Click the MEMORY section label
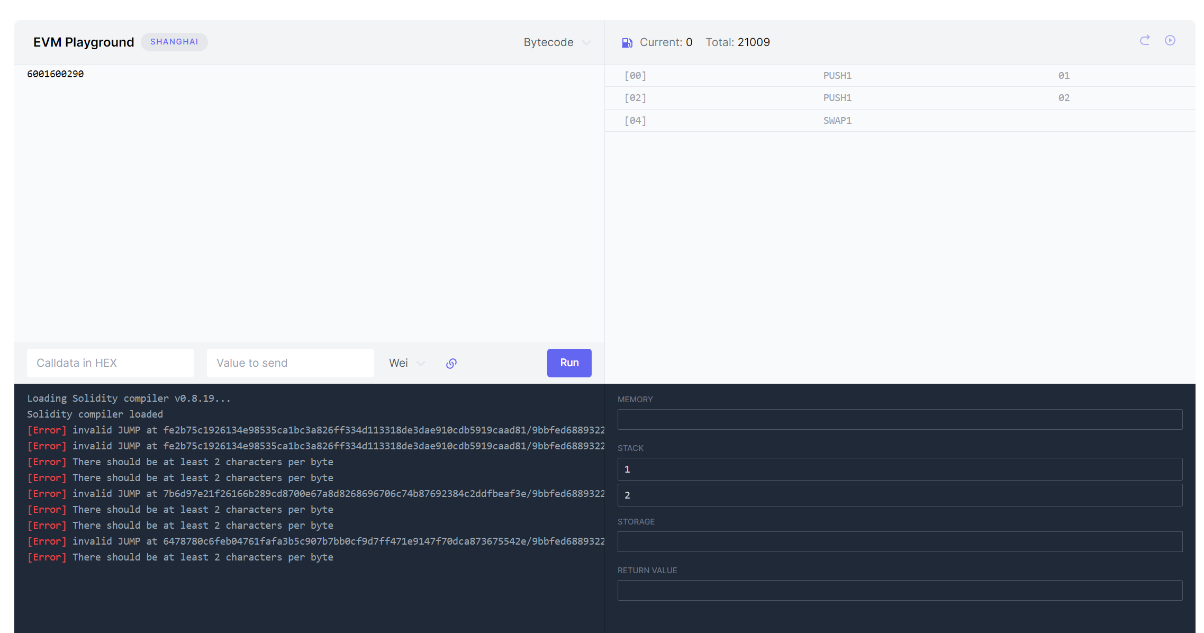Screen dimensions: 1204x633 pyautogui.click(x=635, y=400)
